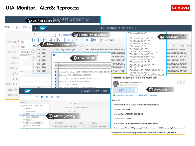The width and height of the screenshot is (195, 146).
Task: Open the json.txt attachment
Action: click(124, 90)
